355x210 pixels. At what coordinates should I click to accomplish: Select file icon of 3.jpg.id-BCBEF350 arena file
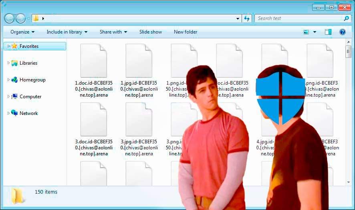point(139,119)
